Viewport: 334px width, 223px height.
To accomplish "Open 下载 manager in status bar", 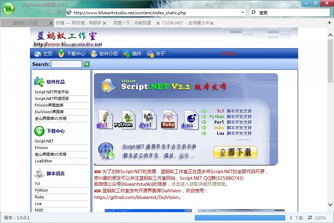I will coord(296,218).
